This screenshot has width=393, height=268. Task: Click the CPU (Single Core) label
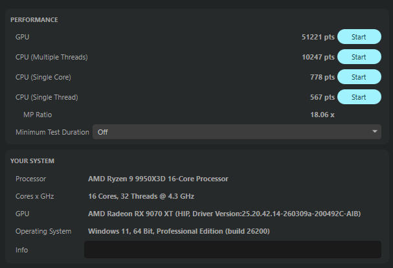click(43, 77)
